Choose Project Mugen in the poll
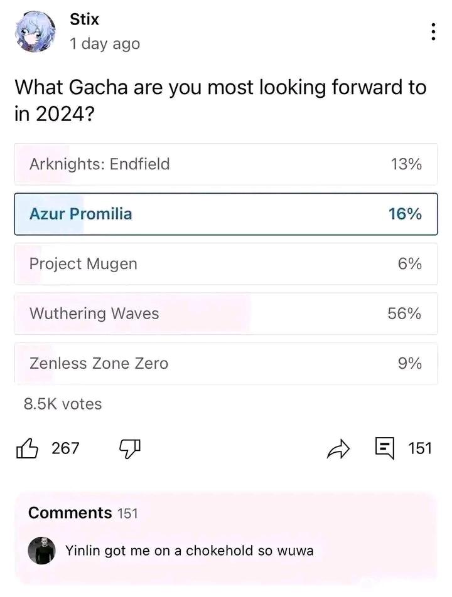Screen dimensions: 452x597 pos(226,264)
